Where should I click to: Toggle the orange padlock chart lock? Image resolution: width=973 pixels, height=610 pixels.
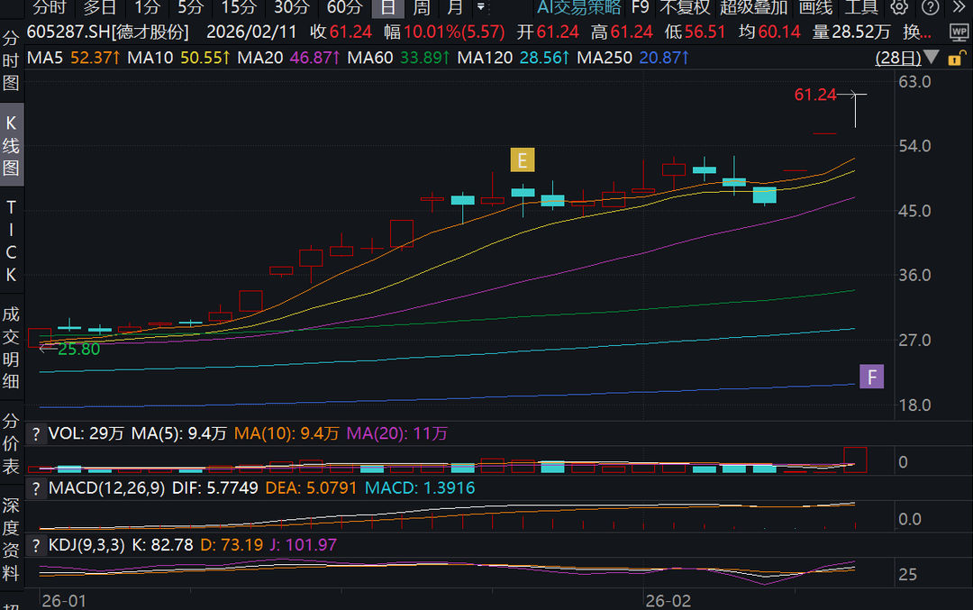(x=955, y=59)
